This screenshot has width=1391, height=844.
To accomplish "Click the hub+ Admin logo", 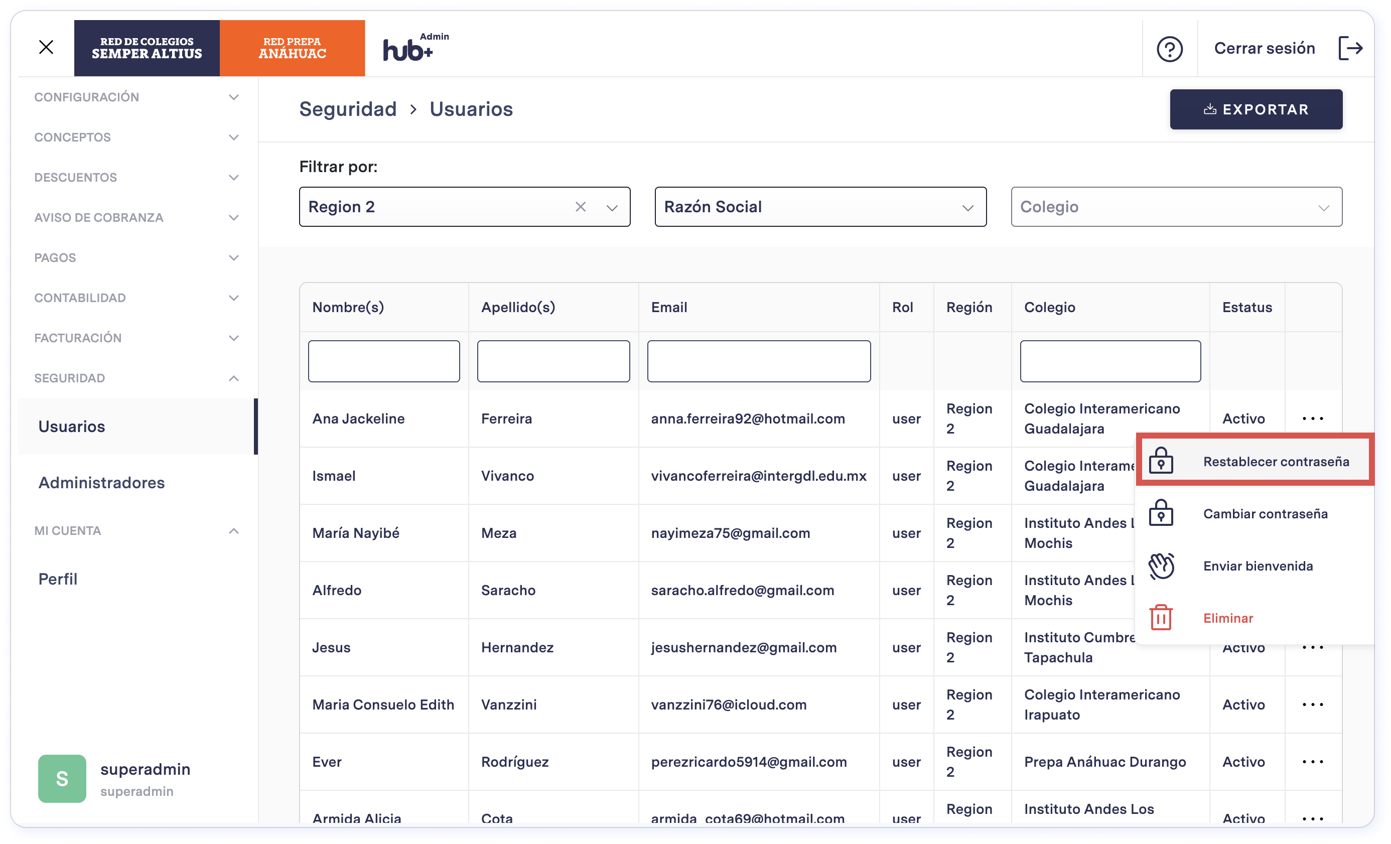I will [x=415, y=47].
